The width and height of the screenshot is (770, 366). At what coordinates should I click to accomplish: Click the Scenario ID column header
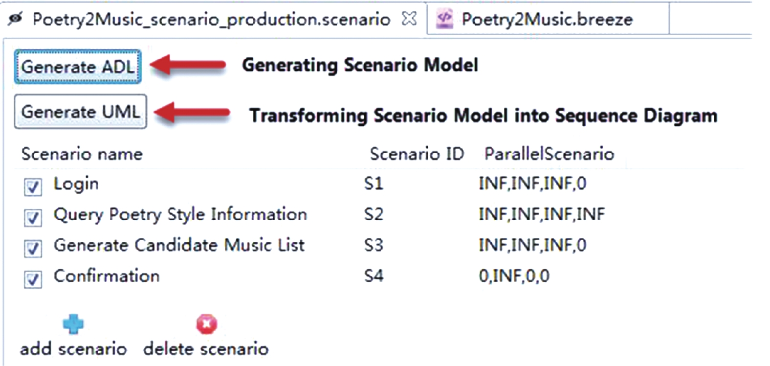[x=417, y=154]
